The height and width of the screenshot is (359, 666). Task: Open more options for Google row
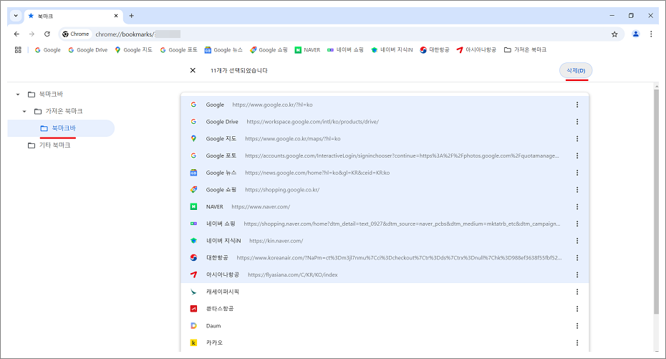click(x=576, y=105)
